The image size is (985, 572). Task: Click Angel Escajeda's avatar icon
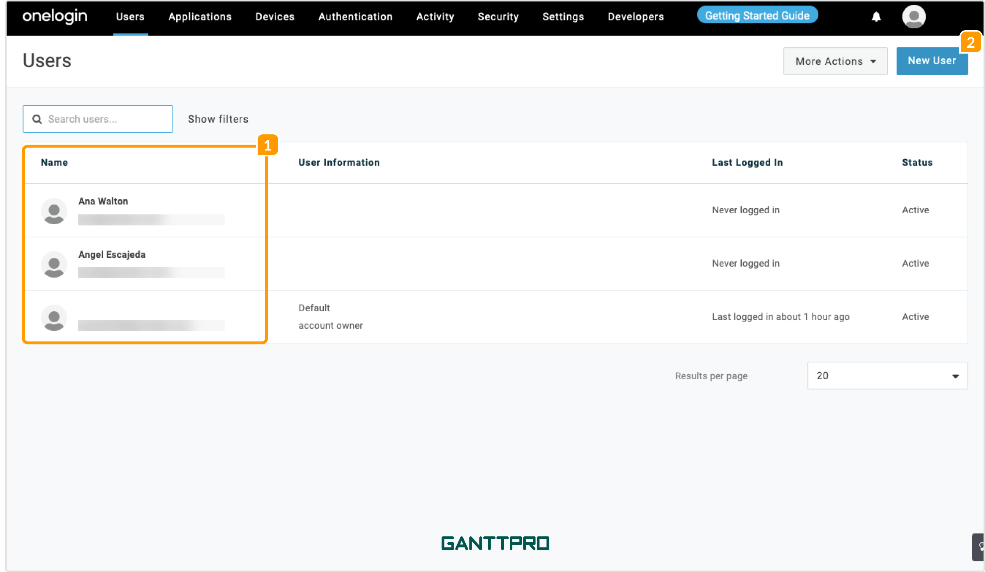(x=54, y=264)
